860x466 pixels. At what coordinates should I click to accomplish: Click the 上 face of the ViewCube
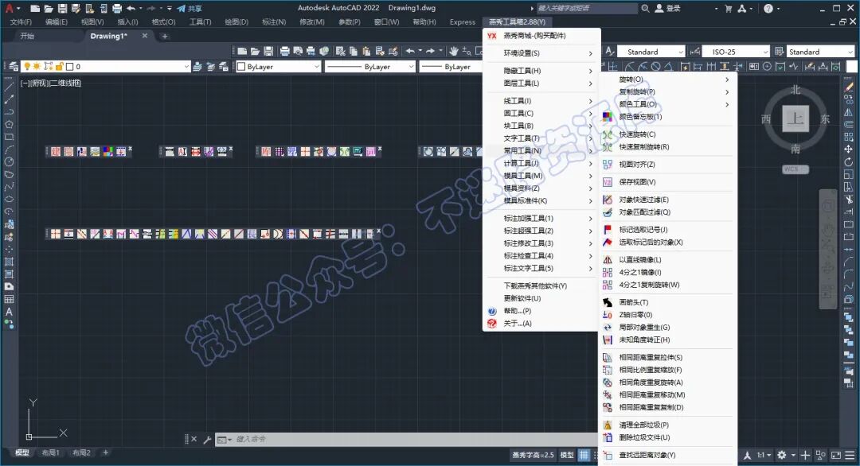pos(795,118)
